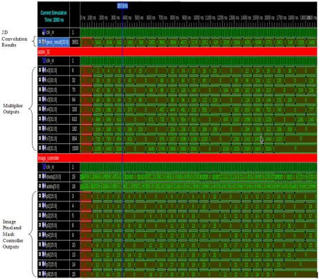
Task: Expand the x8[31:0] bus signal
Action: (x=40, y=147)
